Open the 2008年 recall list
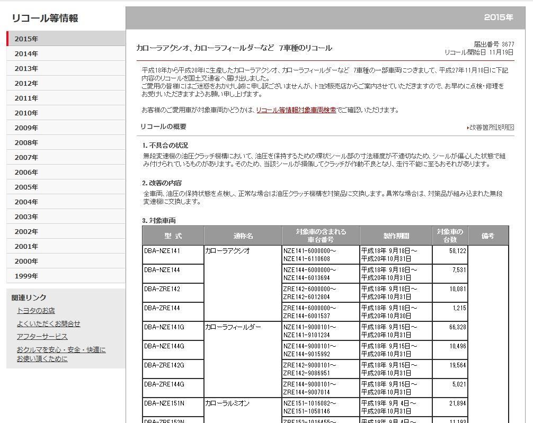The height and width of the screenshot is (423, 533). pyautogui.click(x=66, y=142)
